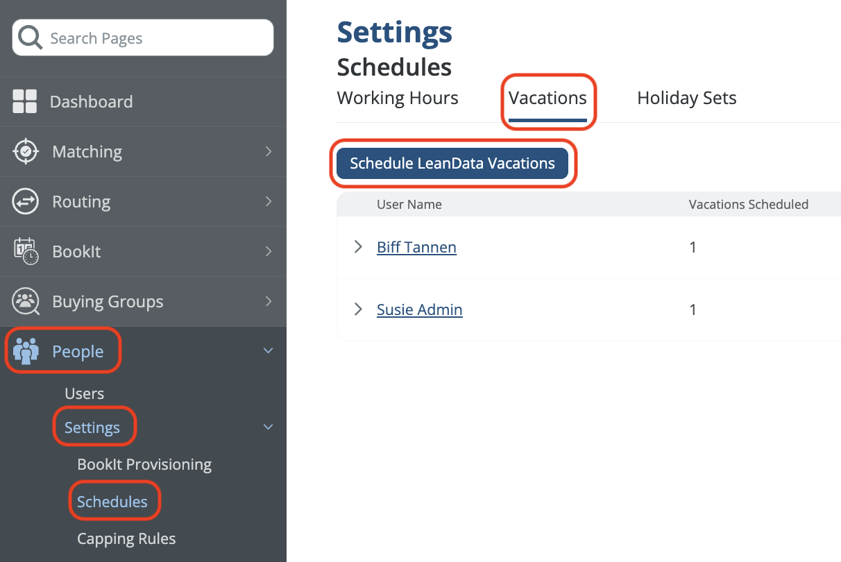Click the Routing arrows icon
Screen dimensions: 841x562
[26, 202]
